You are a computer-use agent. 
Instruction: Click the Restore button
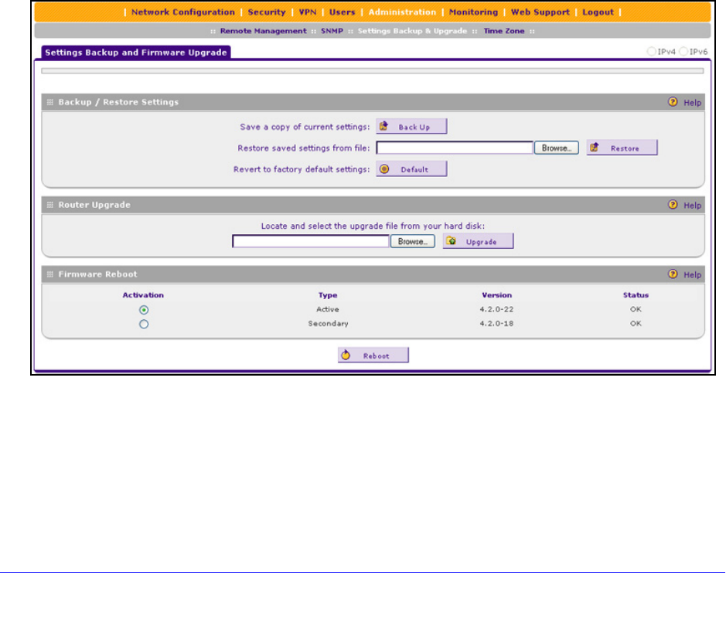622,148
